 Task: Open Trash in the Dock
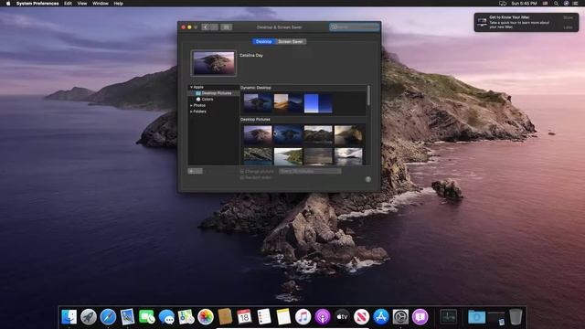coord(516,317)
